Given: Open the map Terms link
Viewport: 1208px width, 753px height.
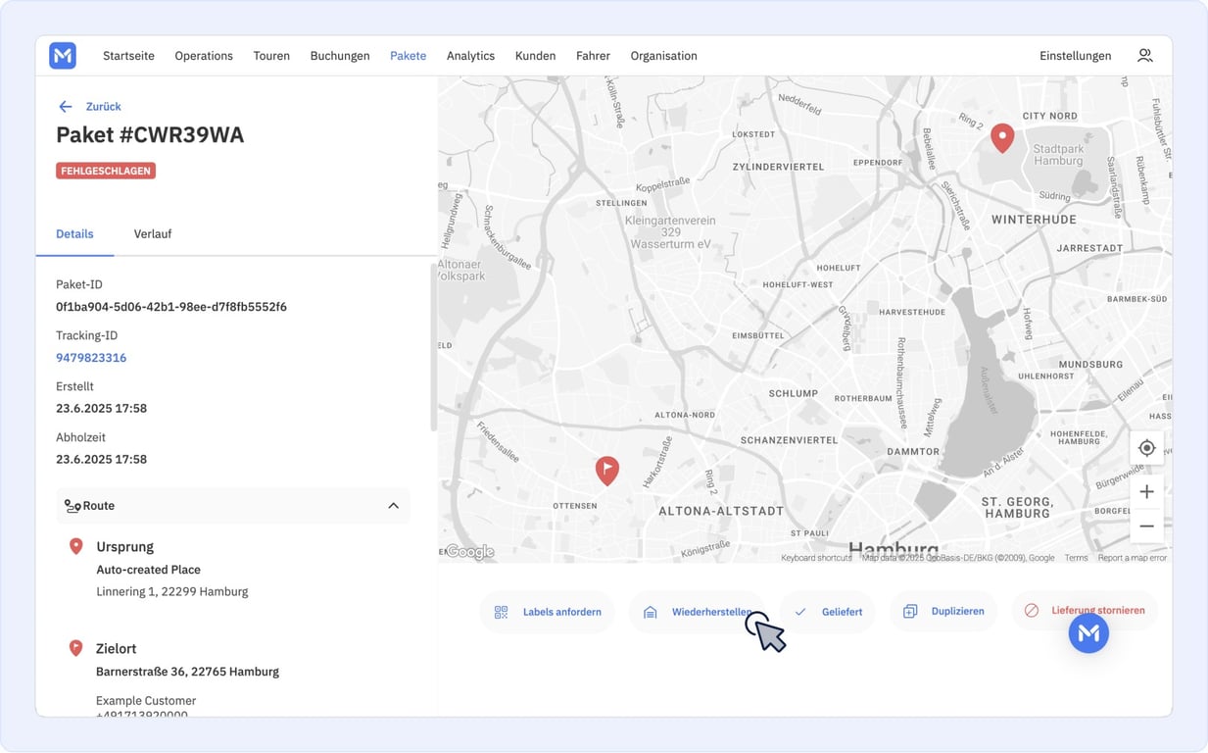Looking at the screenshot, I should (1076, 558).
